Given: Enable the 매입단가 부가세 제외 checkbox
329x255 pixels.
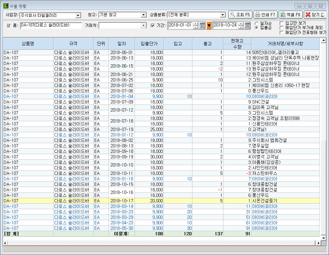Looking at the screenshot, I should tap(282, 28).
